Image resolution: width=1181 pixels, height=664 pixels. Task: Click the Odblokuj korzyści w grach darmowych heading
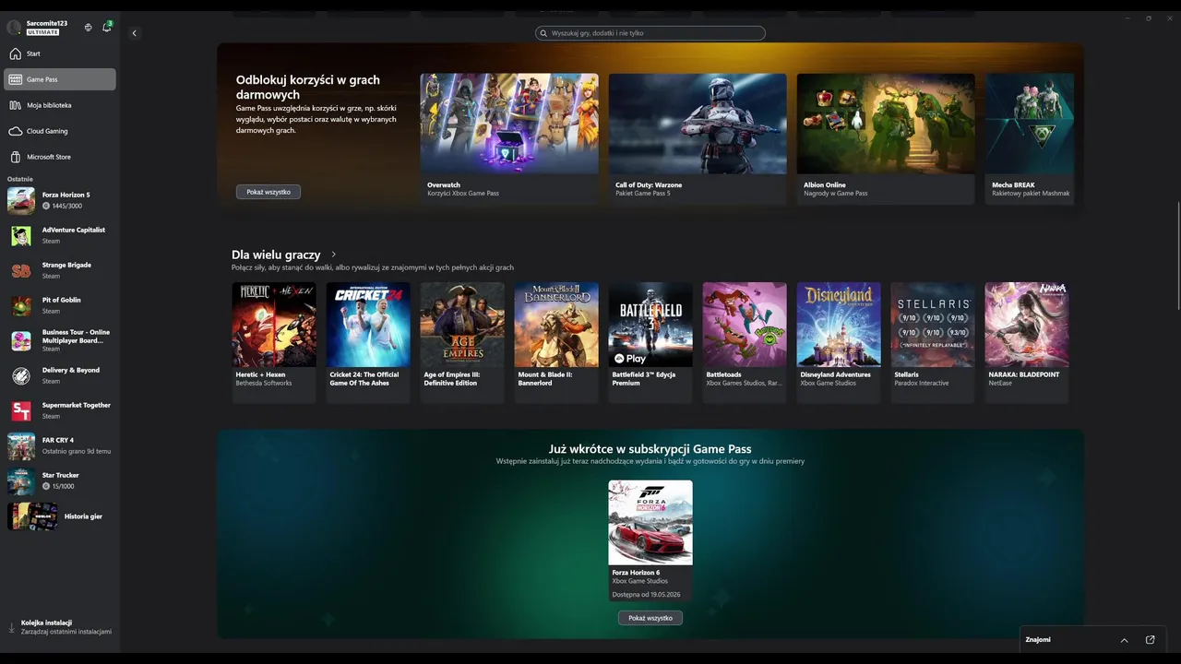coord(308,87)
